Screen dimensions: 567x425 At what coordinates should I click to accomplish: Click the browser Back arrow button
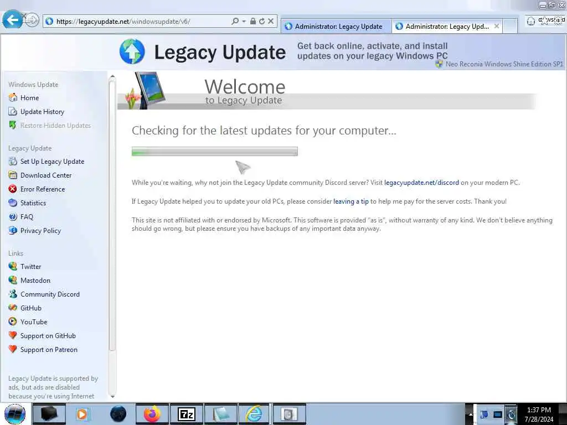coord(12,19)
